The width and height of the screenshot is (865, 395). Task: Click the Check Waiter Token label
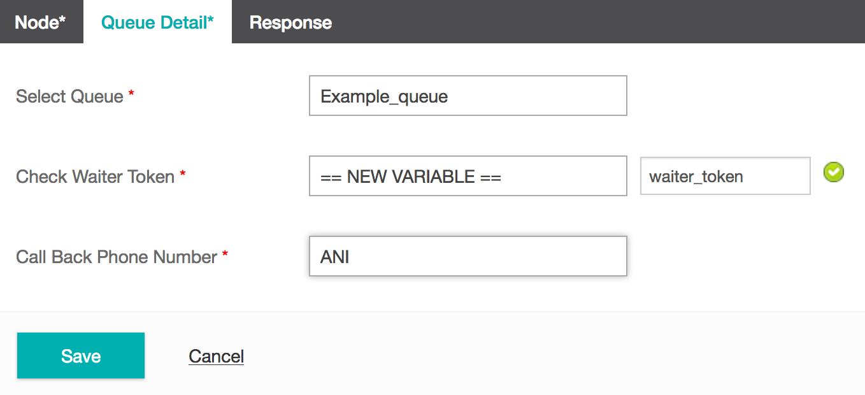click(95, 176)
